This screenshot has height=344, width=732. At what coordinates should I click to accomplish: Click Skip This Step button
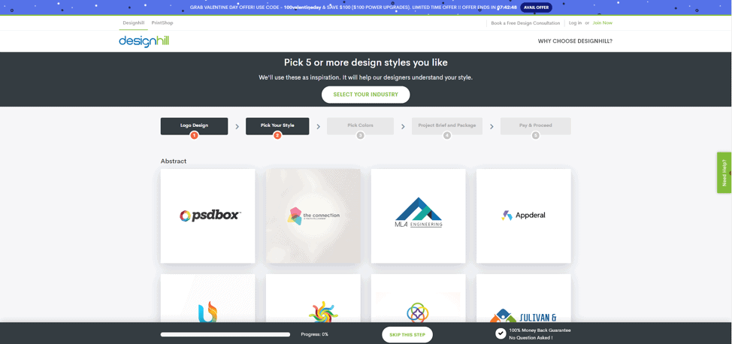407,335
